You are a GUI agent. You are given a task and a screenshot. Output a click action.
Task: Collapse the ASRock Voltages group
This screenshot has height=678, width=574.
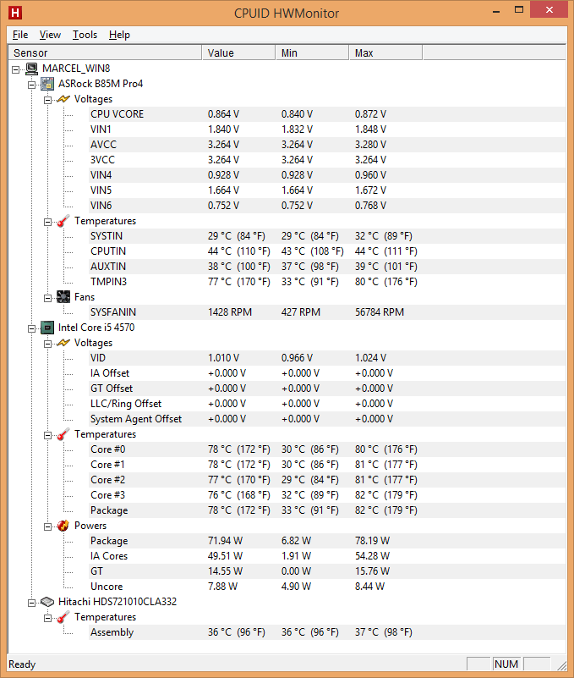(x=47, y=100)
